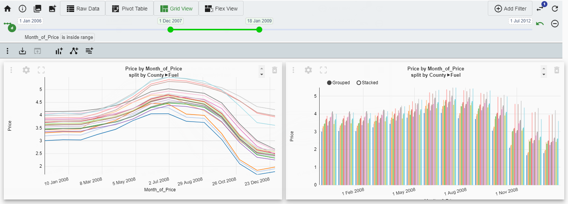The height and width of the screenshot is (204, 568).
Task: Add a text list panel icon
Action: [x=89, y=51]
